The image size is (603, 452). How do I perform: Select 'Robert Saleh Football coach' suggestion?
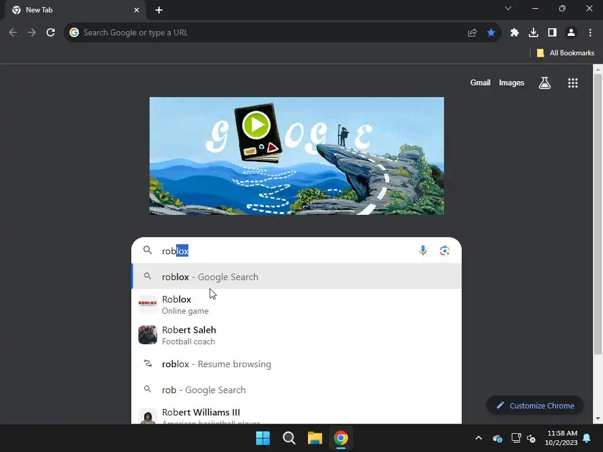297,335
